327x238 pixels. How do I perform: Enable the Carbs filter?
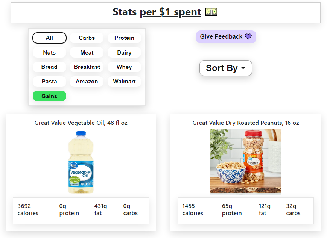[87, 38]
